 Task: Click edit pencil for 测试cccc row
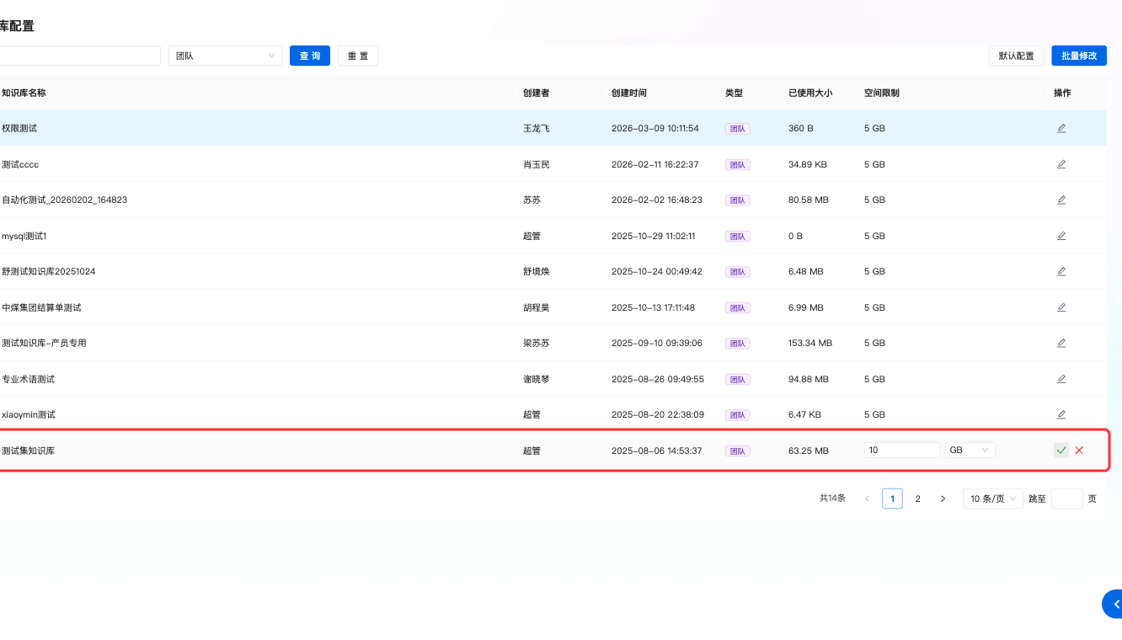pyautogui.click(x=1061, y=164)
